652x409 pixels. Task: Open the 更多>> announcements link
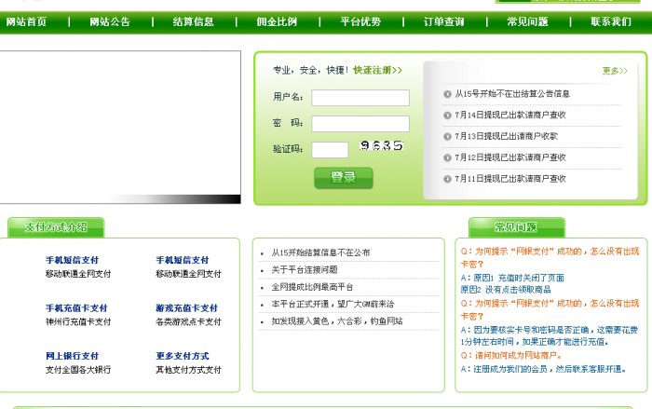(615, 71)
